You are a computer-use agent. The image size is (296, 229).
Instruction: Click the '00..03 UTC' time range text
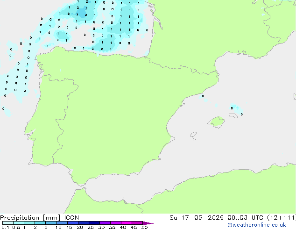click(x=245, y=218)
